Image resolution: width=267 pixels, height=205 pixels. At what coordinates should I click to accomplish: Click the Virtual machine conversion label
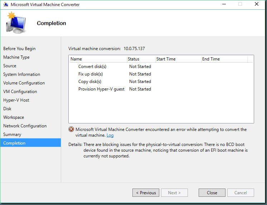coord(94,49)
